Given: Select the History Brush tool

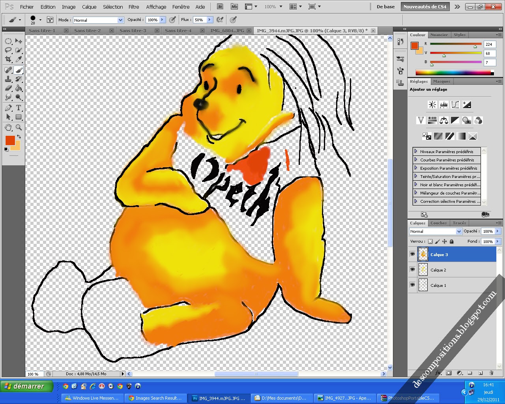Looking at the screenshot, I should (x=19, y=79).
